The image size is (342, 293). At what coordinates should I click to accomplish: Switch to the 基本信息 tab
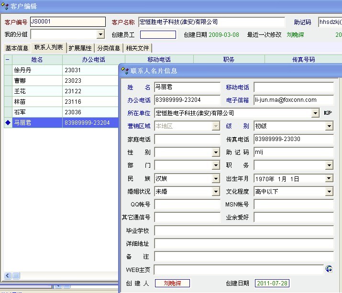tap(17, 48)
